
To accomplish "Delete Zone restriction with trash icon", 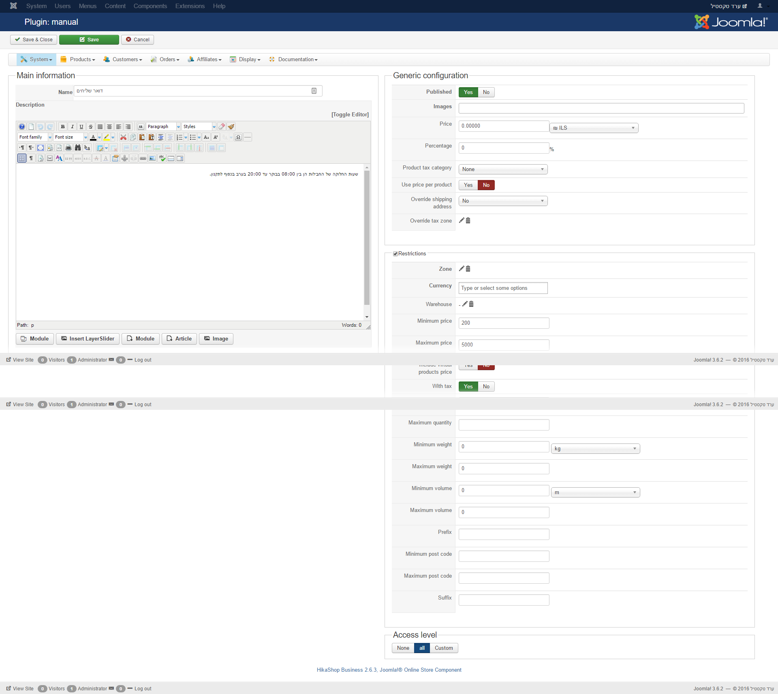I will click(x=468, y=268).
